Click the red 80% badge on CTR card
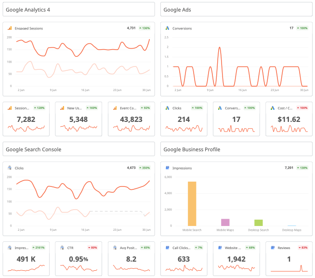 [92, 248]
